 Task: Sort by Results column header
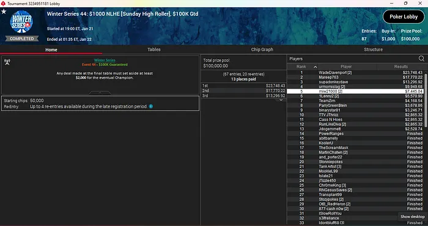tap(400, 67)
